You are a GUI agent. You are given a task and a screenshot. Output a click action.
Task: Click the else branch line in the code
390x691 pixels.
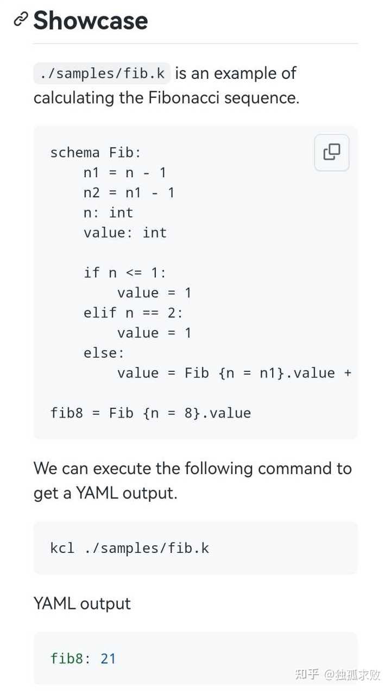[103, 352]
